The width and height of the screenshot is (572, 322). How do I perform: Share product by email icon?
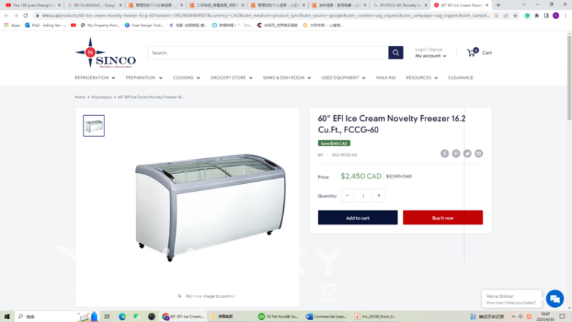tap(478, 154)
